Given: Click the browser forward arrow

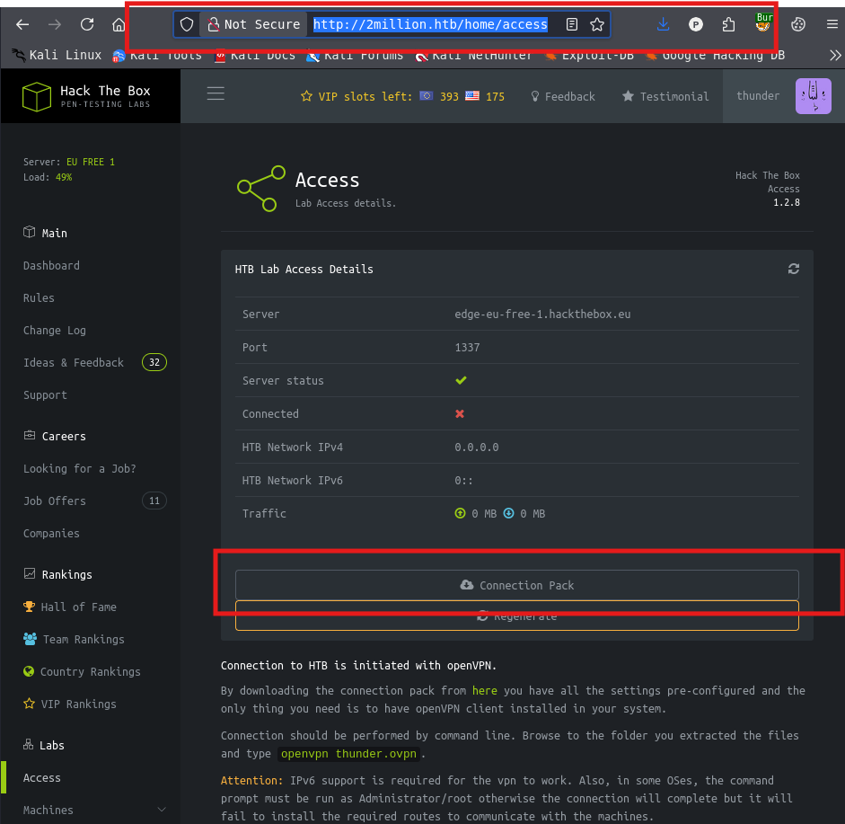Looking at the screenshot, I should [55, 24].
